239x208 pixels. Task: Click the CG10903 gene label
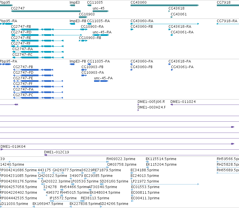[x=87, y=14]
